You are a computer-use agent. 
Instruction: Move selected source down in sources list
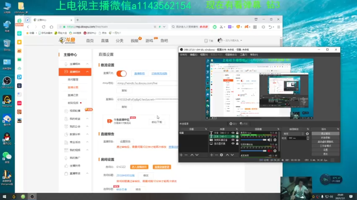pyautogui.click(x=232, y=155)
